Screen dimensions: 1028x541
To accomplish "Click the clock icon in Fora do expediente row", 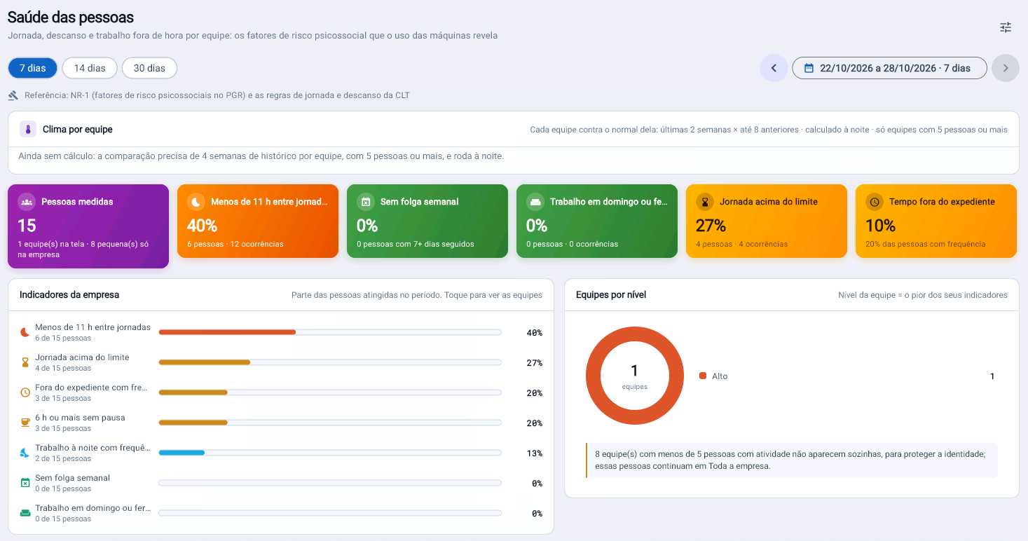I will [x=25, y=392].
